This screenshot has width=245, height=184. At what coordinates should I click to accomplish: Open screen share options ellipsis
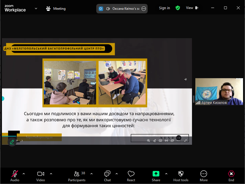[x=144, y=9]
